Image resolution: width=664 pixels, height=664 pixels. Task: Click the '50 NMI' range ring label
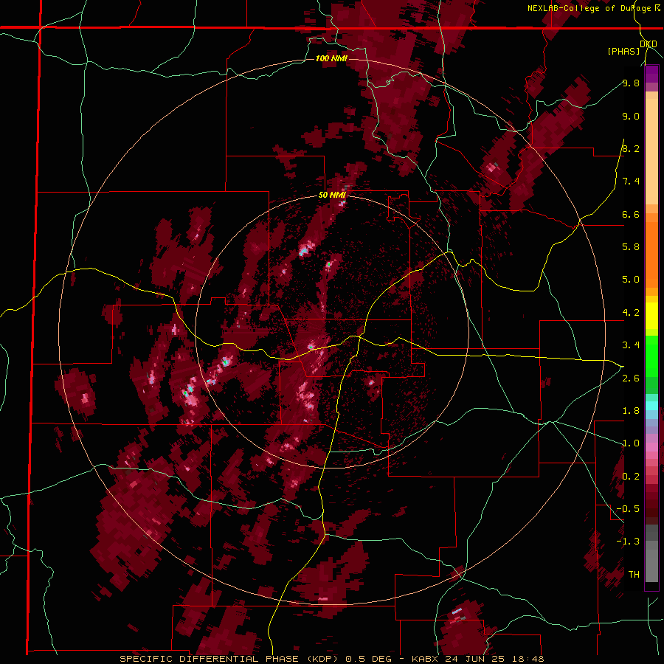[332, 196]
